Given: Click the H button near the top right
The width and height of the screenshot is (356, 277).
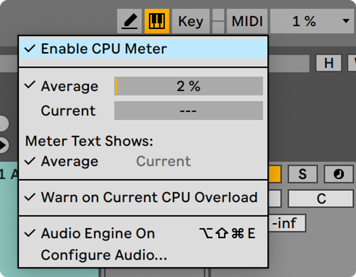Looking at the screenshot, I should click(x=329, y=63).
